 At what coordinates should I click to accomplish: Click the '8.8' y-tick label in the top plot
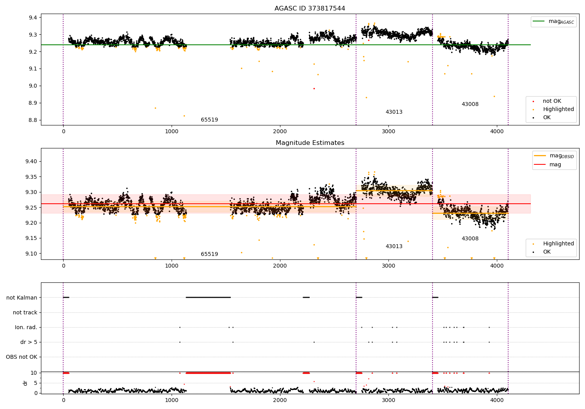[33, 120]
